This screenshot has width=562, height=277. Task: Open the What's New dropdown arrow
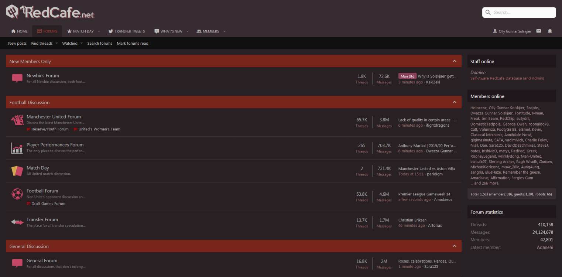click(188, 31)
